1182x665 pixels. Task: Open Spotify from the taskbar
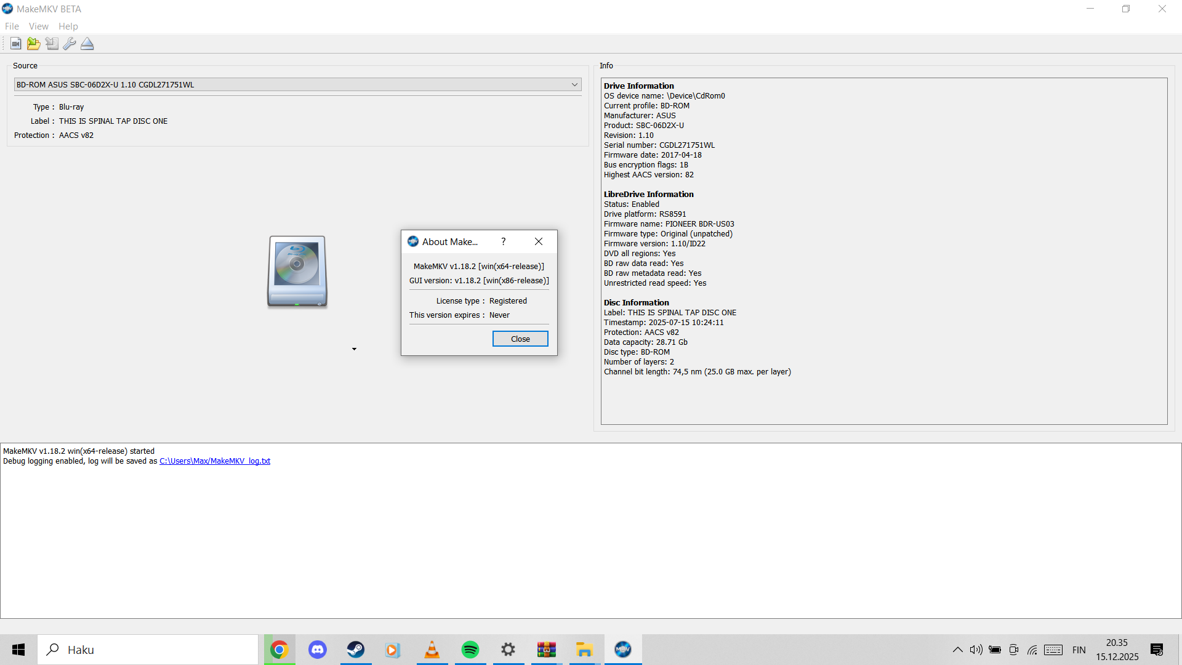(x=470, y=650)
